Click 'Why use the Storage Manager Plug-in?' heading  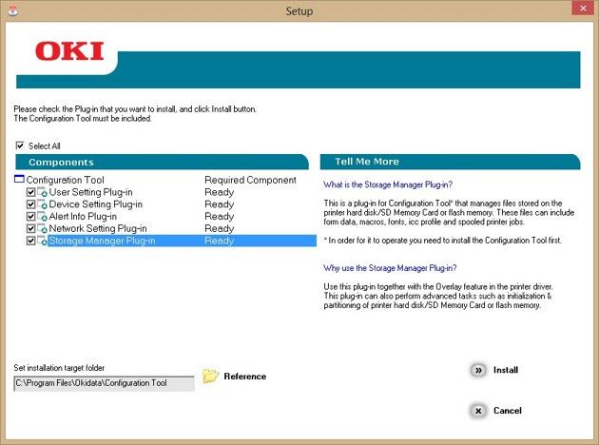(390, 268)
